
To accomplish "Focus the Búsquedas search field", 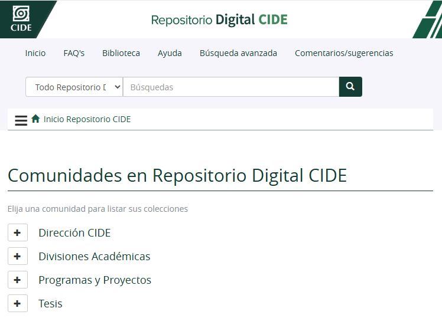I will click(231, 87).
